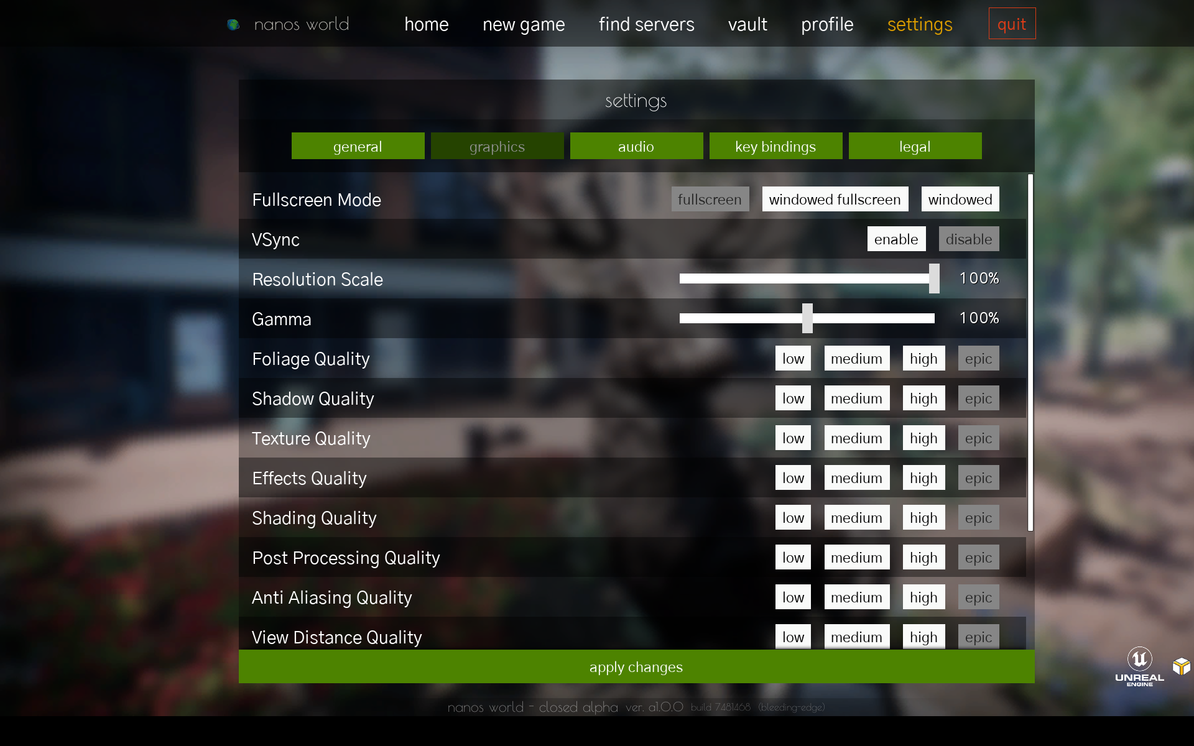Open the find servers menu

[x=647, y=24]
